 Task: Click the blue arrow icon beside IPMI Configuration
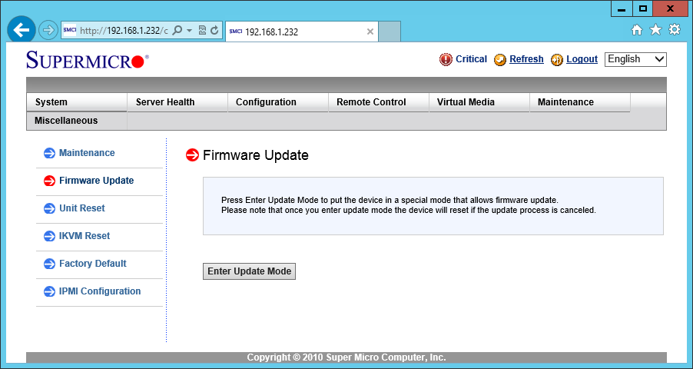coord(49,291)
